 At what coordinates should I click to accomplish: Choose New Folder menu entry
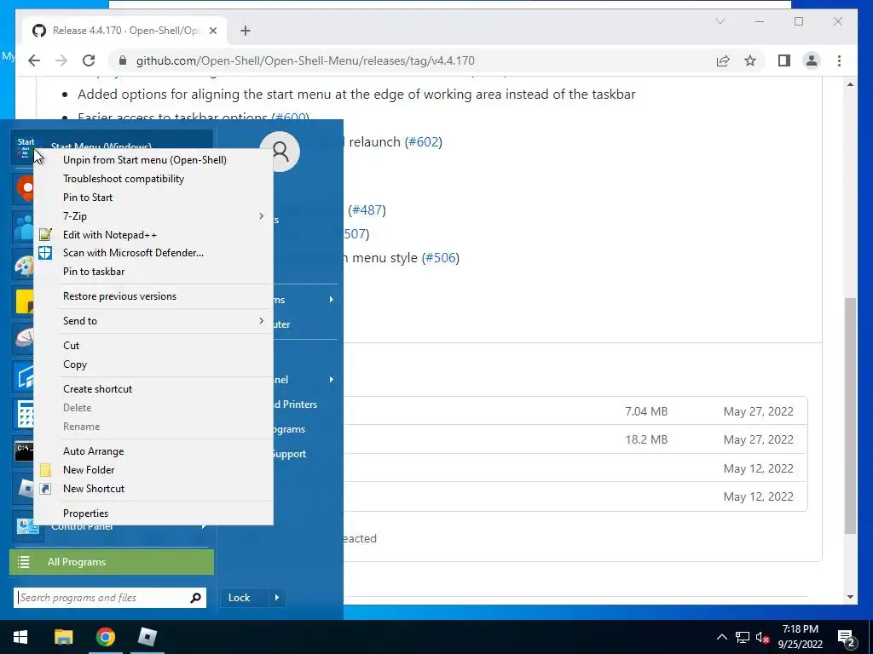(x=89, y=470)
